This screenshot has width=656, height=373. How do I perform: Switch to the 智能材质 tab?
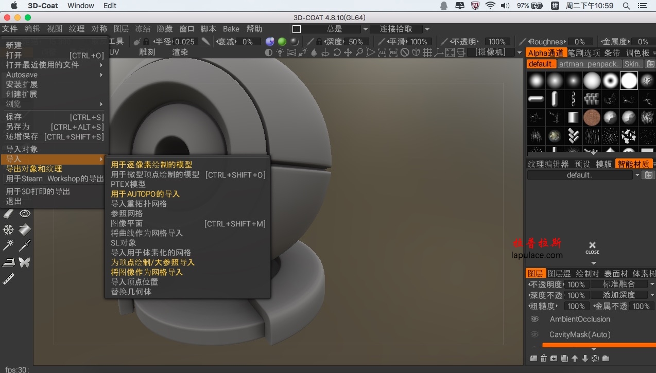click(634, 164)
